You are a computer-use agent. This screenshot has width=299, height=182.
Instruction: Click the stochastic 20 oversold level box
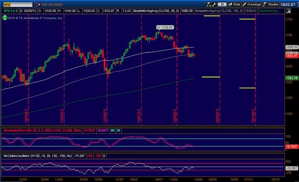tap(118, 131)
